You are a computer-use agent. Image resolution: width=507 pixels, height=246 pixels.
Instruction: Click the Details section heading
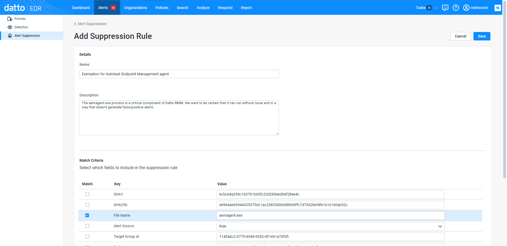(x=85, y=54)
